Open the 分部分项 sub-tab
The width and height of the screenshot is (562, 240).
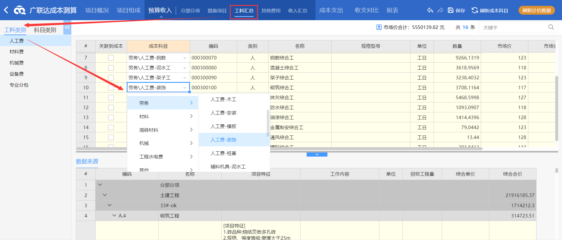tap(190, 11)
